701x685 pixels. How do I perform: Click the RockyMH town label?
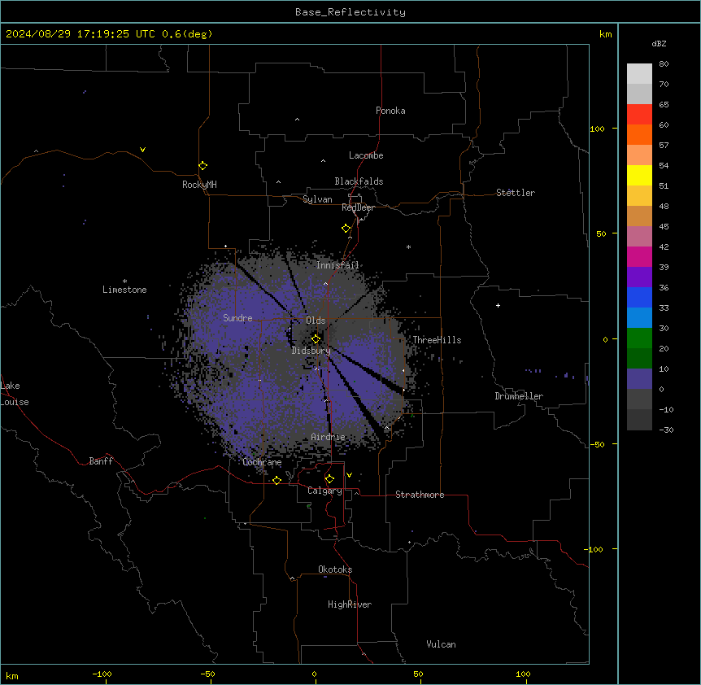pyautogui.click(x=199, y=185)
